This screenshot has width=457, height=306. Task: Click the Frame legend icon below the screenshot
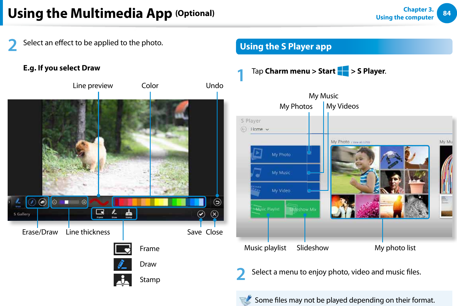pyautogui.click(x=123, y=249)
